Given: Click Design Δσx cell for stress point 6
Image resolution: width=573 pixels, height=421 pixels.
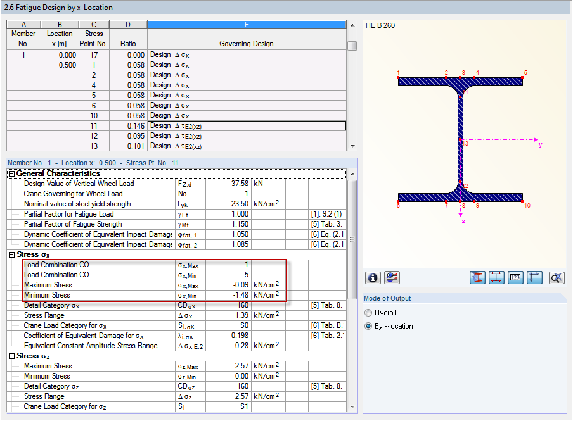Looking at the screenshot, I should pos(247,106).
